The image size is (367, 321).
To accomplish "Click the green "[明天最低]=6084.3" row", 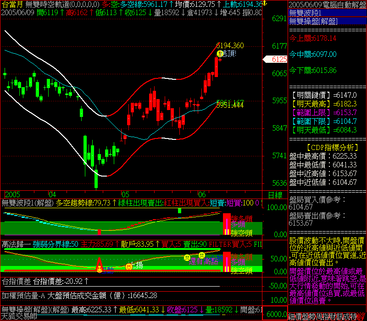I will (x=324, y=130).
